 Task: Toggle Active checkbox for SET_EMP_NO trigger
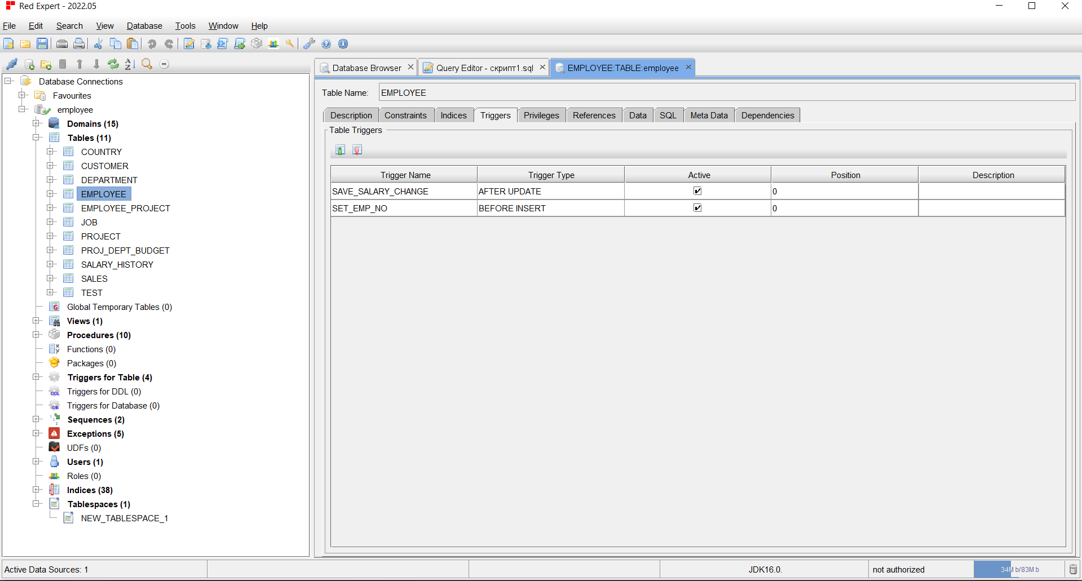pos(697,208)
